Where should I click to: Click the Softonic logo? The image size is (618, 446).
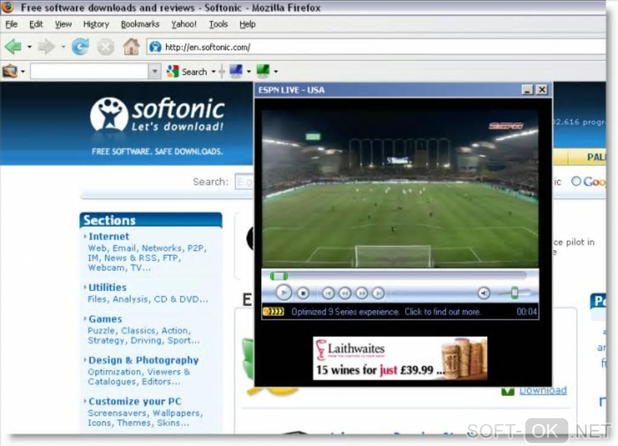[158, 114]
